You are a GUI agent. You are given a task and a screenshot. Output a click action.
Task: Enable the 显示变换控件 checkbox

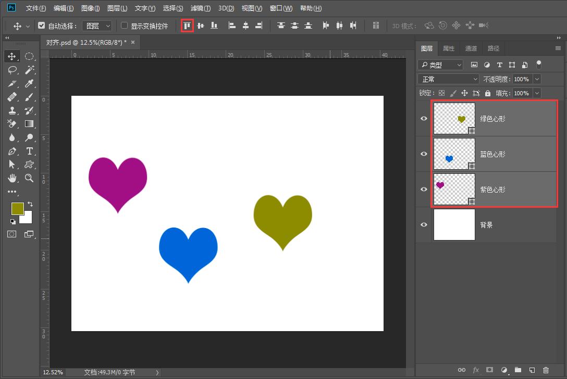(x=124, y=25)
